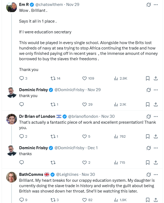Share Em R's tweet
164x203 pixels.
pyautogui.click(x=155, y=78)
